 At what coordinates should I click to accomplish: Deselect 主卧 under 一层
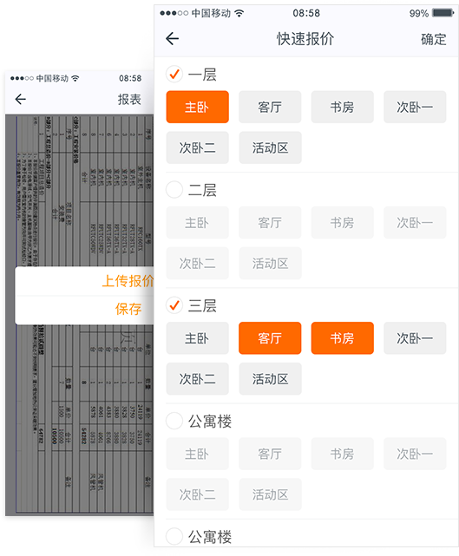pyautogui.click(x=197, y=107)
